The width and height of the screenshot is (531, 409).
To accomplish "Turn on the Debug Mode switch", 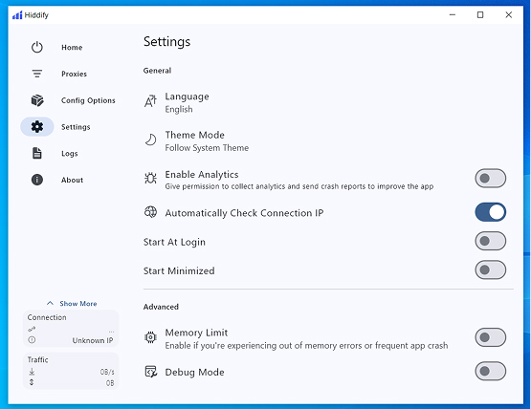I will point(491,371).
